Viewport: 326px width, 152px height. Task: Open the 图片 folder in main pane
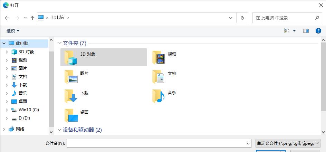pyautogui.click(x=71, y=77)
